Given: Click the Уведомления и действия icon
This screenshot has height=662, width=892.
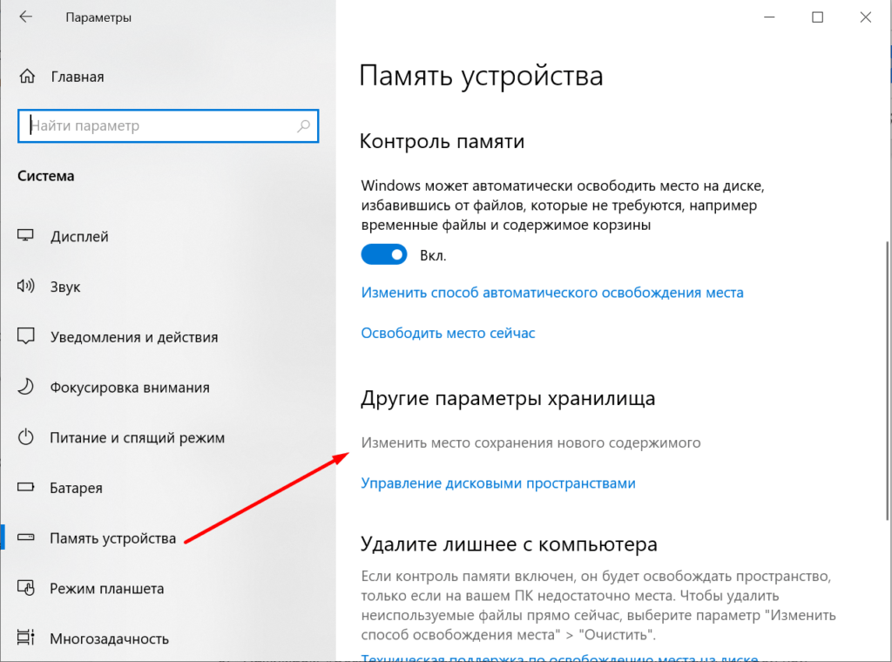Looking at the screenshot, I should [25, 336].
